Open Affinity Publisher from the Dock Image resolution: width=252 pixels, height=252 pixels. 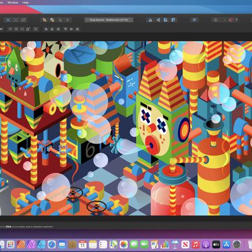(21, 244)
